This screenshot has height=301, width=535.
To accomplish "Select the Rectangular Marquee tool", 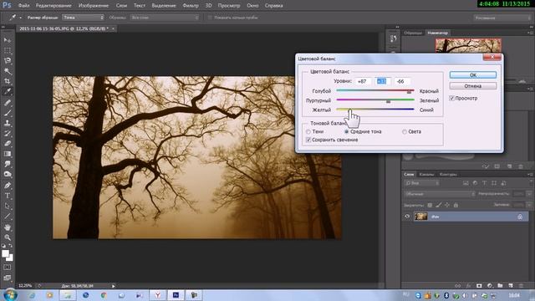I will 8,50.
